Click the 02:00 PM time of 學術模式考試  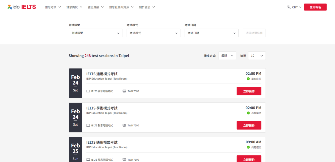coord(253,108)
